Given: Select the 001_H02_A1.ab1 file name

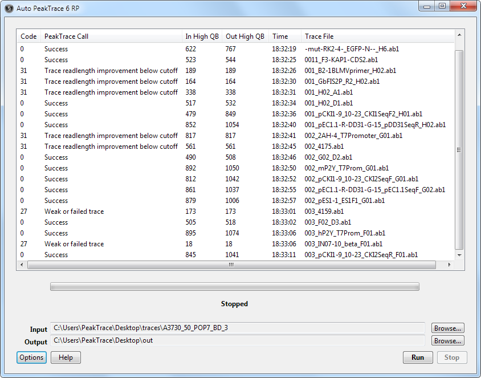Looking at the screenshot, I should pos(328,92).
